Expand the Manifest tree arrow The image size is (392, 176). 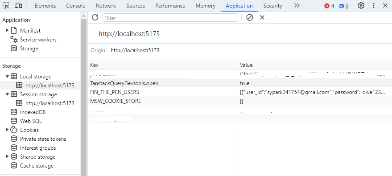pos(7,30)
